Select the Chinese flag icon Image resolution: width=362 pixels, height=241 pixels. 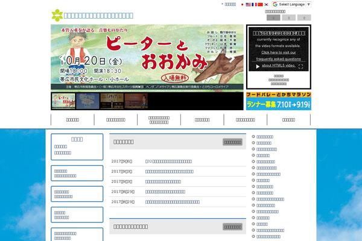pyautogui.click(x=260, y=5)
